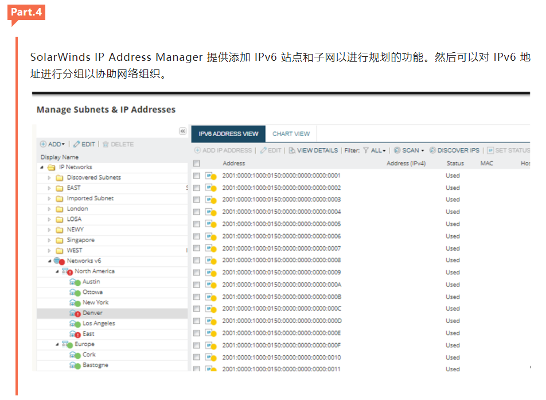This screenshot has height=400, width=546.
Task: Collapse the Networks v6 node
Action: pyautogui.click(x=49, y=261)
